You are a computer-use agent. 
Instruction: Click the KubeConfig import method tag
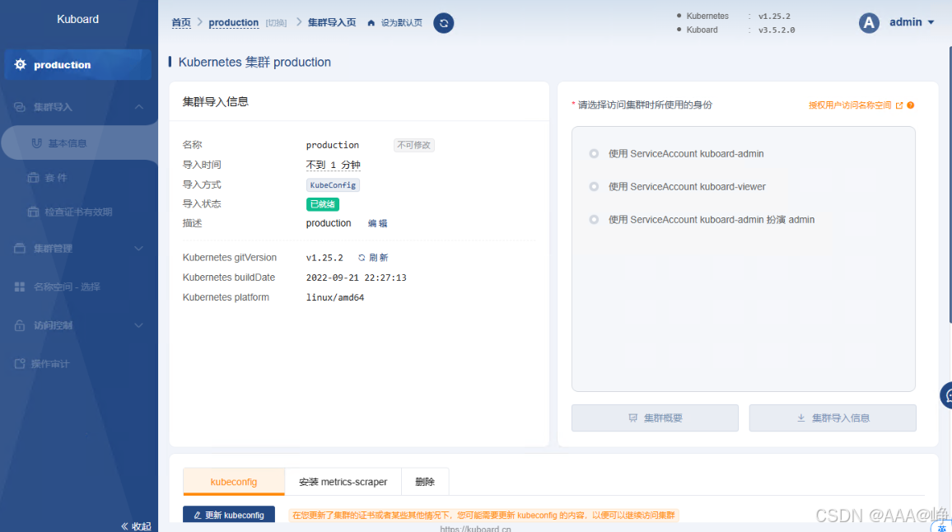[333, 185]
